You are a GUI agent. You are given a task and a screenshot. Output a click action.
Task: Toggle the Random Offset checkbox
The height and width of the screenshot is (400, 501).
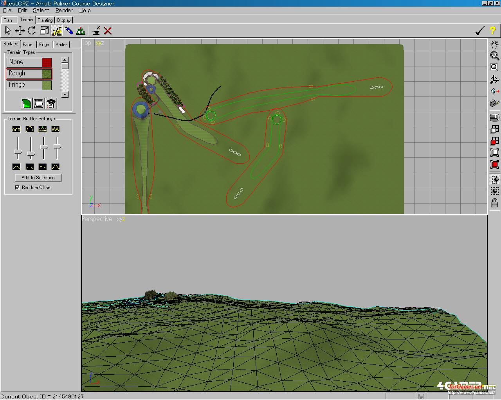[17, 187]
